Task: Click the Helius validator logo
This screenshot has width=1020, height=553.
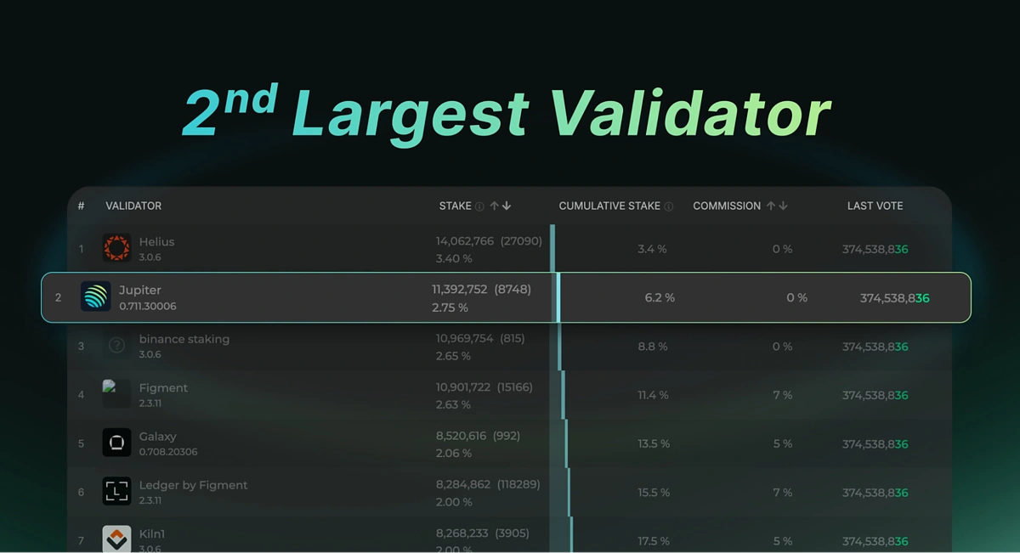Action: (116, 247)
